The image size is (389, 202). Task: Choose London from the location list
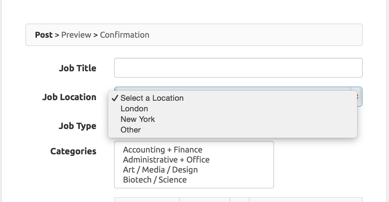click(x=134, y=109)
